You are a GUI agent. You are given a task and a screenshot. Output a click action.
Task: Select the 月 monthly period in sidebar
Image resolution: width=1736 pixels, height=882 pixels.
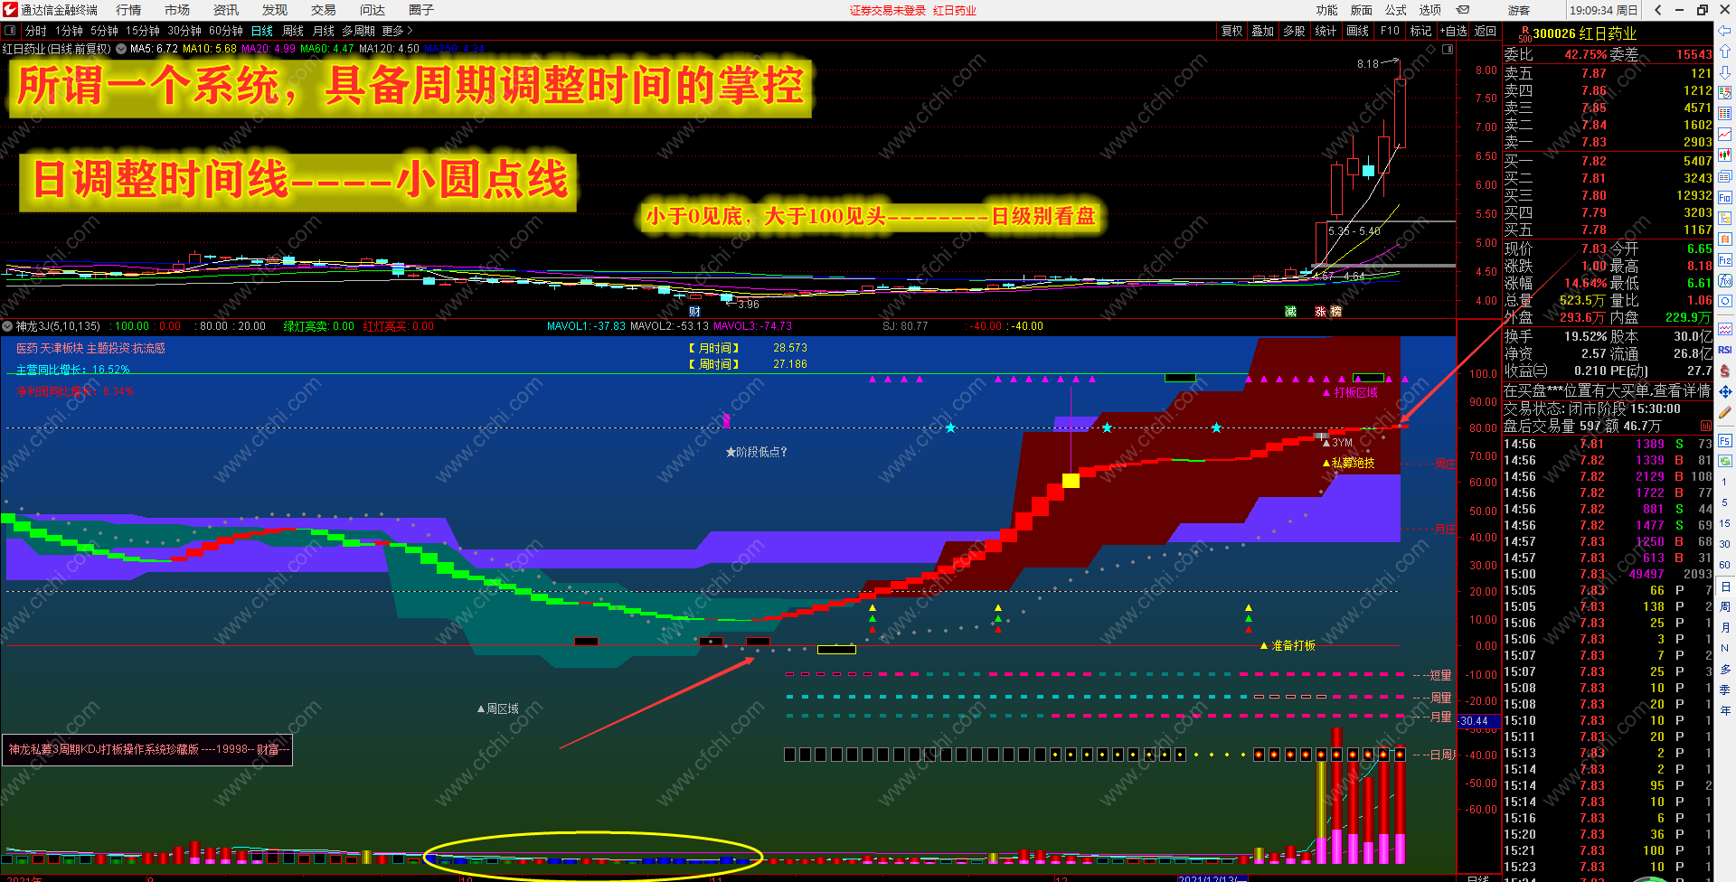pyautogui.click(x=1725, y=627)
